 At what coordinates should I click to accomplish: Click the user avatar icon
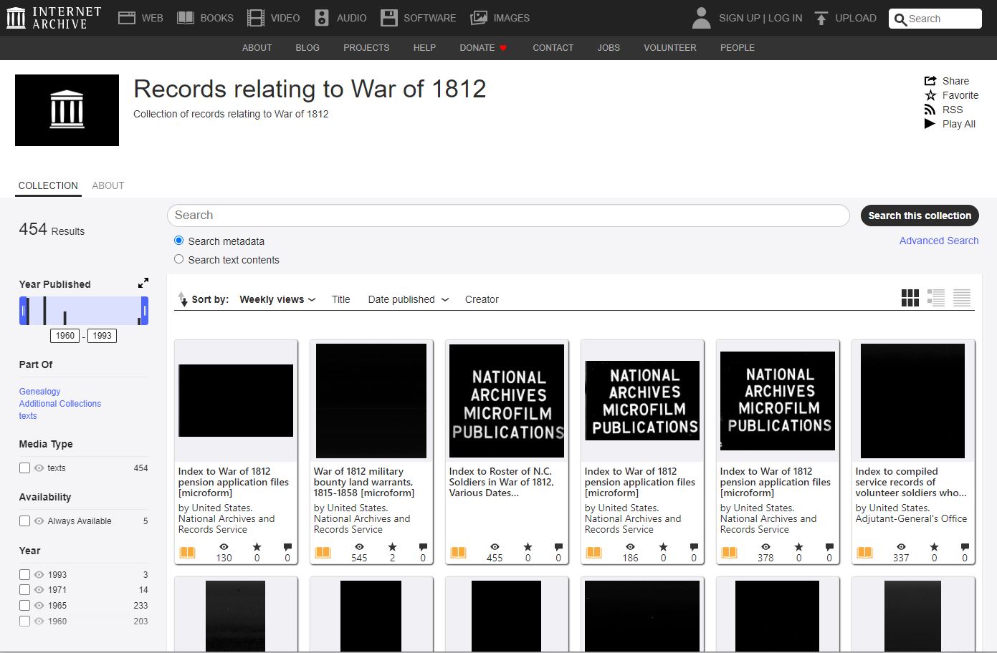coord(702,18)
